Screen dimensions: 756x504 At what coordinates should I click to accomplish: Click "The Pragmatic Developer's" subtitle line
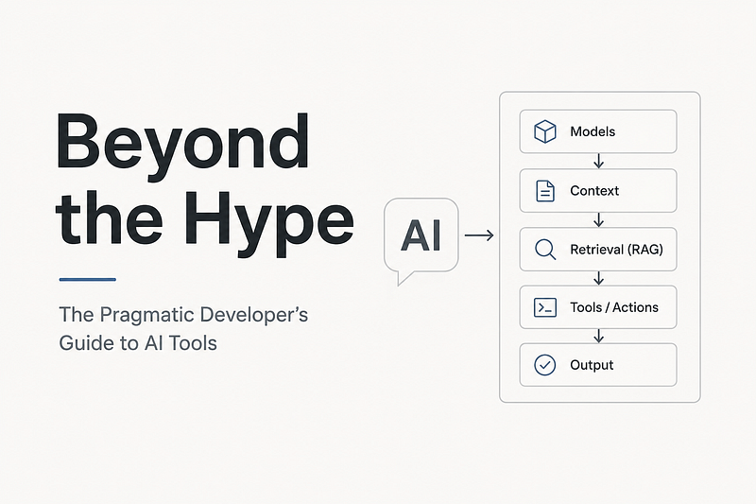pyautogui.click(x=183, y=315)
